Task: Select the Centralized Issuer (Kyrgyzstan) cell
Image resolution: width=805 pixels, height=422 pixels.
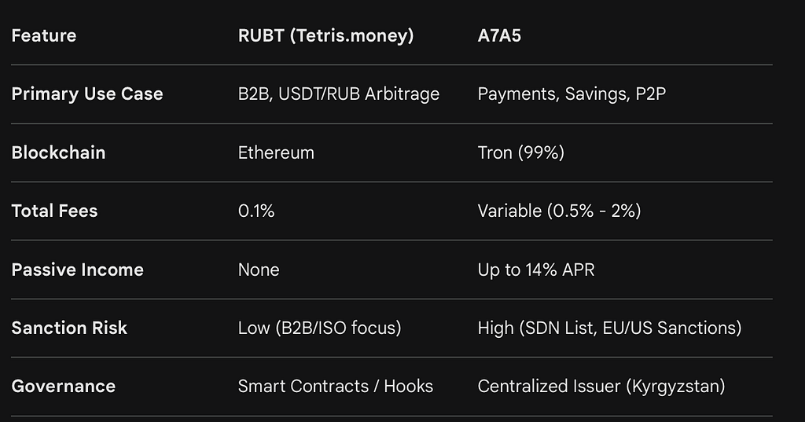Action: 601,387
